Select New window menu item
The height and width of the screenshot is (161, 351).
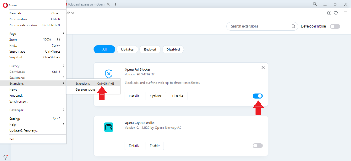tap(33, 19)
